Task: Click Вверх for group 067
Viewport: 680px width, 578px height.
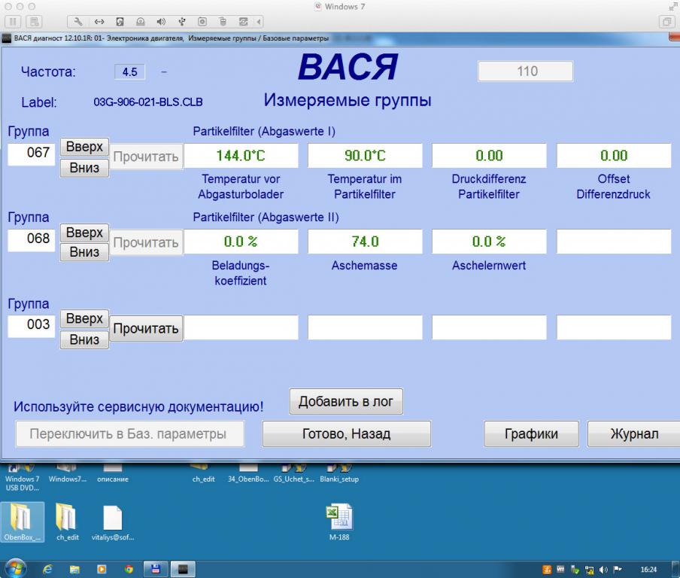Action: pos(84,147)
